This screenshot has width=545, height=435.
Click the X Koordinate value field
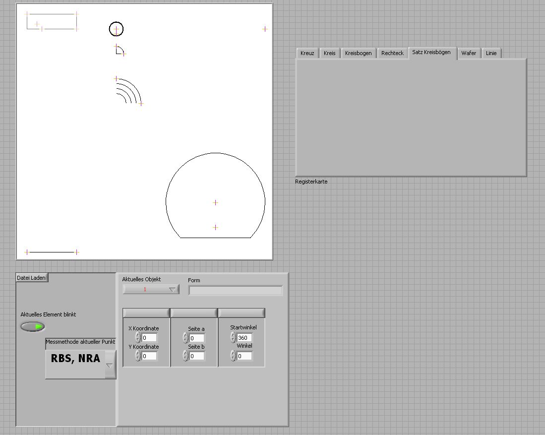[x=149, y=338]
